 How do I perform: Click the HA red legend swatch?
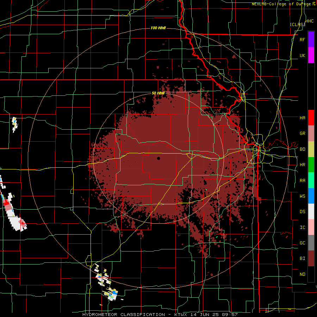(311, 118)
